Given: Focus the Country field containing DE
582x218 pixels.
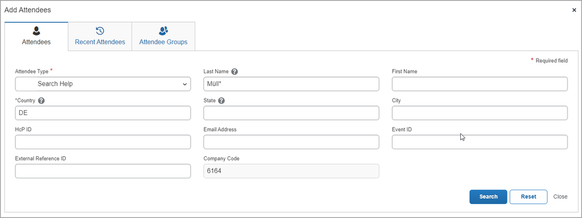Looking at the screenshot, I should [x=103, y=113].
